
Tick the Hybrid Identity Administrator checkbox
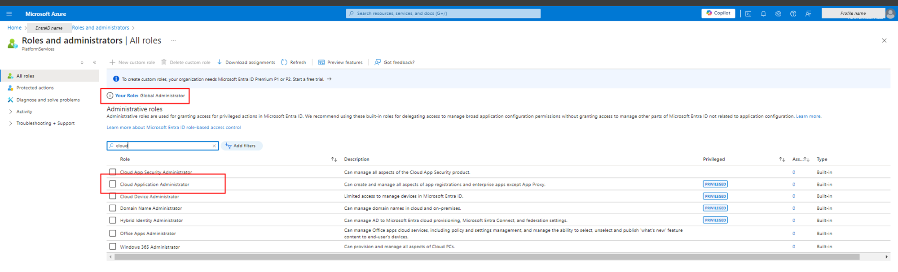click(x=113, y=220)
